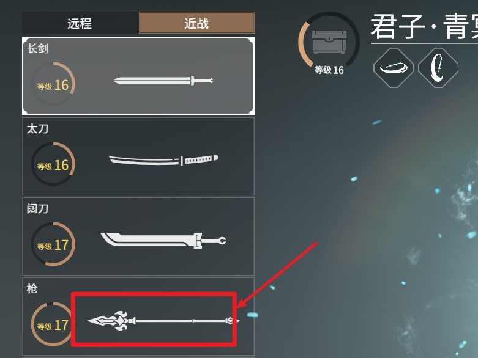Image resolution: width=478 pixels, height=358 pixels.
Task: Click the 等级 16 label under chest
Action: pyautogui.click(x=329, y=70)
